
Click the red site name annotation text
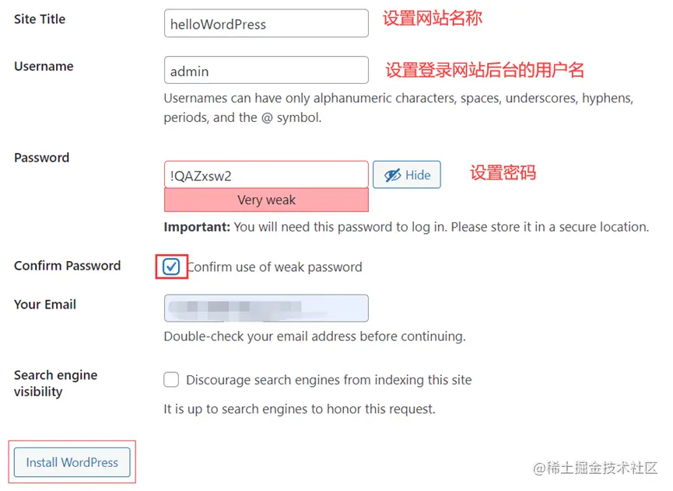[x=433, y=19]
